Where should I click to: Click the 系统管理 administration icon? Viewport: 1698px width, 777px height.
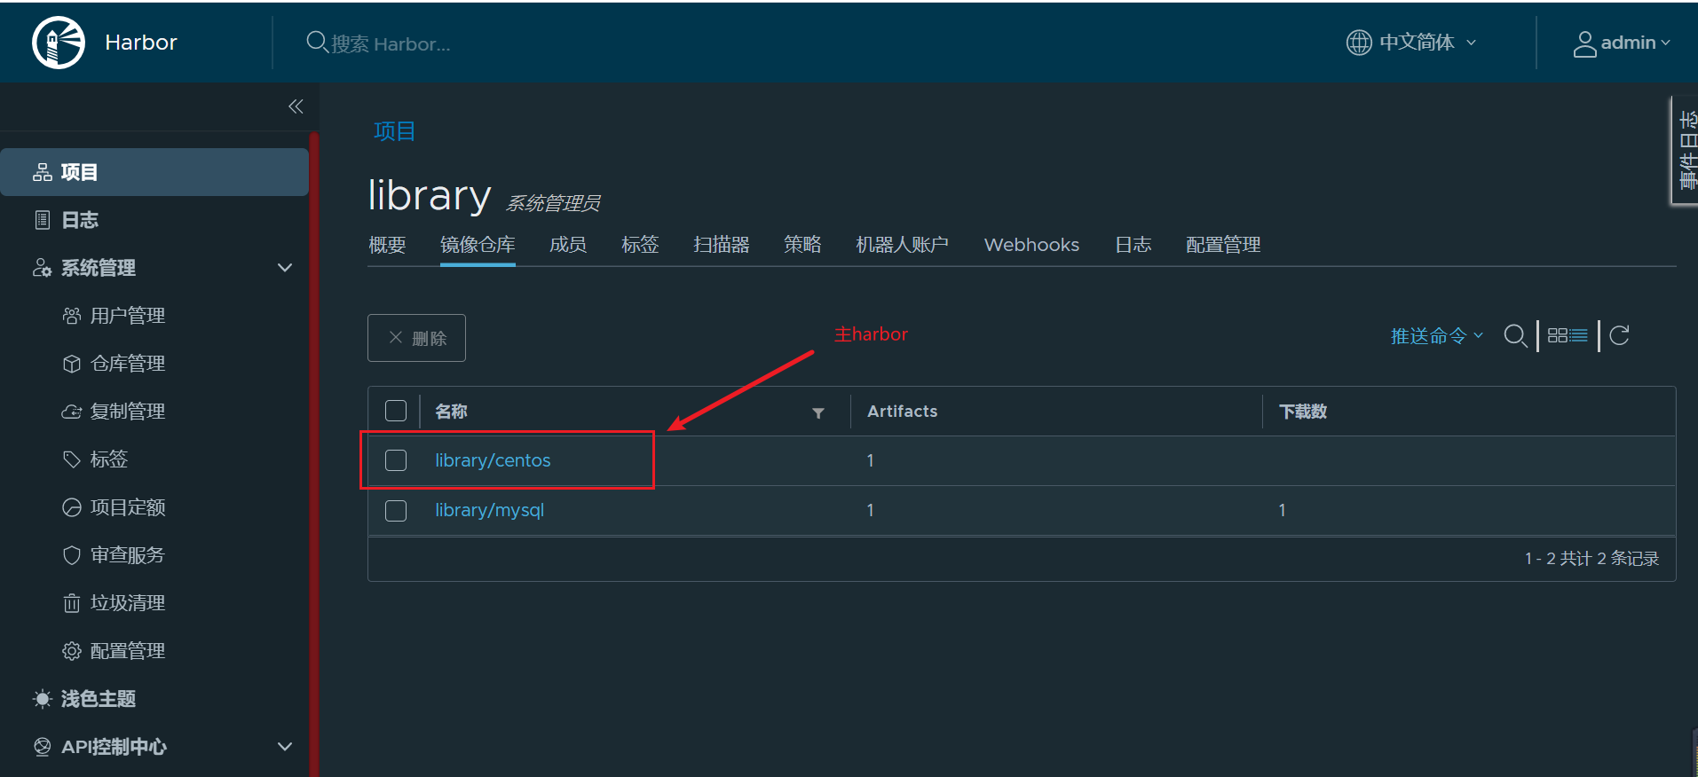(x=43, y=268)
